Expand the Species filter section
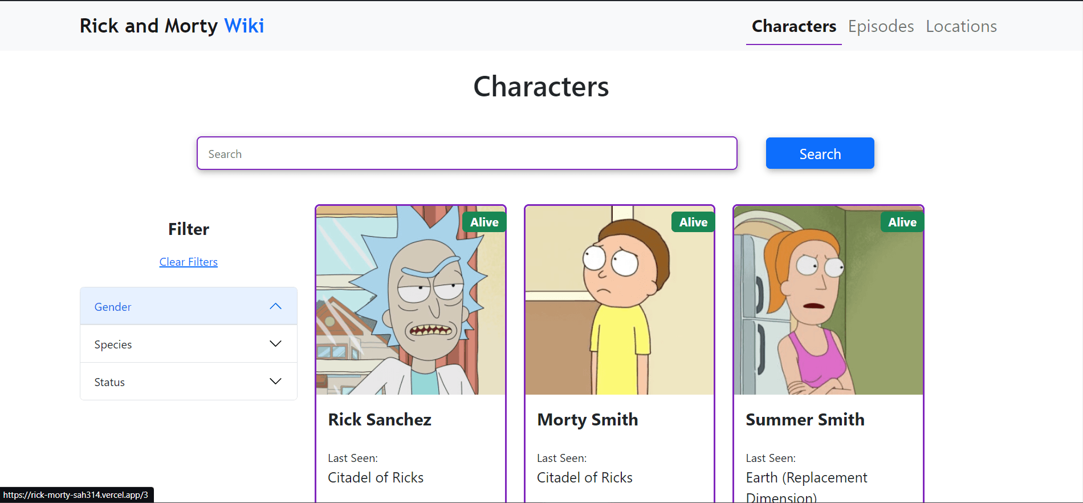This screenshot has height=503, width=1083. click(x=113, y=344)
